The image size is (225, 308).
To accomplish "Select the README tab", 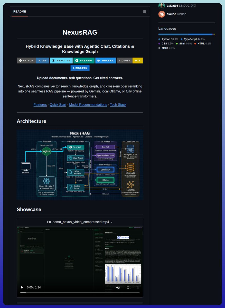I will (x=20, y=12).
